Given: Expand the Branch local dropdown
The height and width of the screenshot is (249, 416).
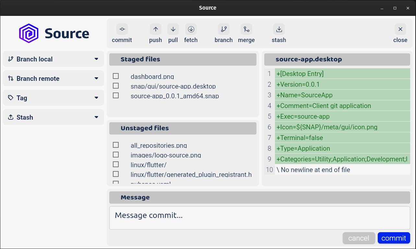Looking at the screenshot, I should [x=96, y=59].
